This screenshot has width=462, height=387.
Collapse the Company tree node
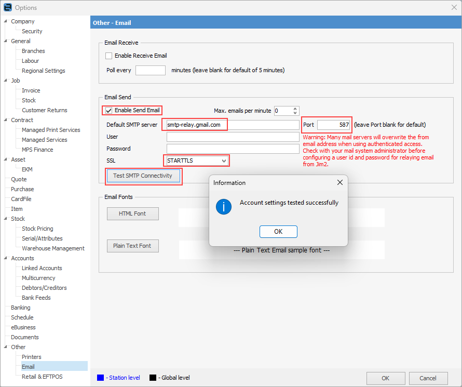click(6, 21)
